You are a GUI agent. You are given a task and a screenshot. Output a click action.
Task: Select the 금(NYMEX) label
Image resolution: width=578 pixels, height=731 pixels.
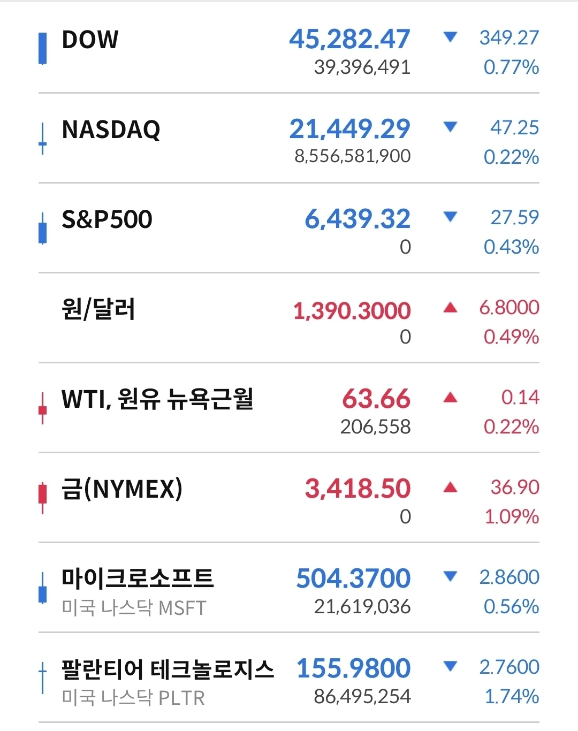(122, 489)
